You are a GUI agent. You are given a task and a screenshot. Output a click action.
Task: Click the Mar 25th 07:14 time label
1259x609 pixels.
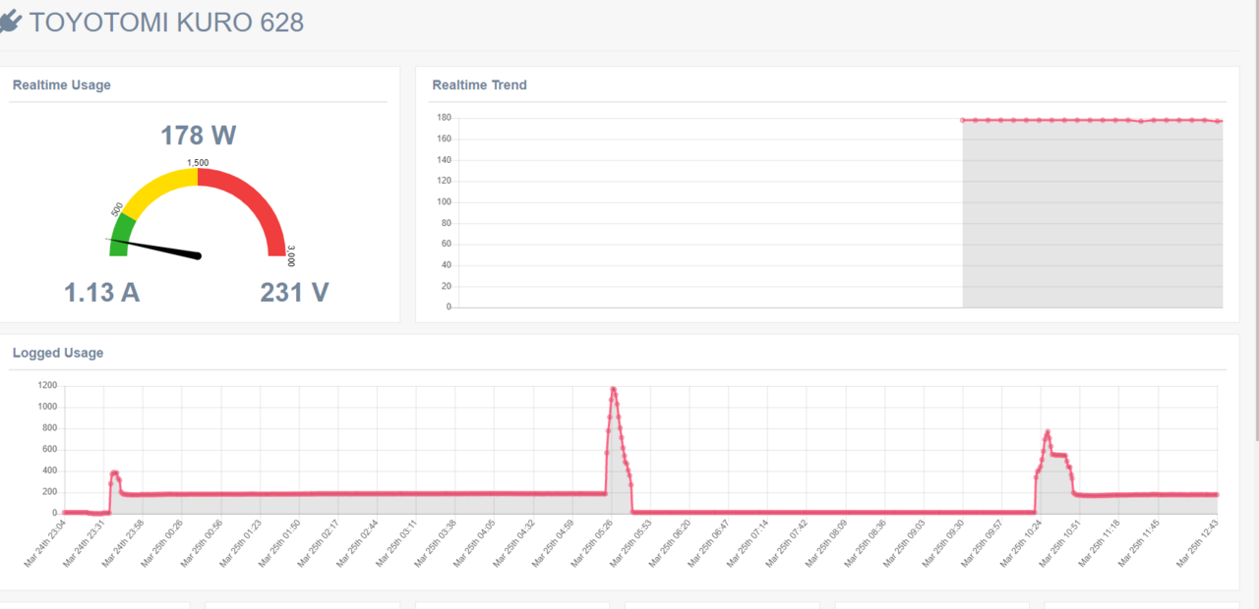click(x=748, y=542)
